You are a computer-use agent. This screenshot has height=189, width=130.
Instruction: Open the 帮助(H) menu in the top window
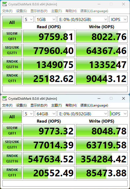(71, 11)
